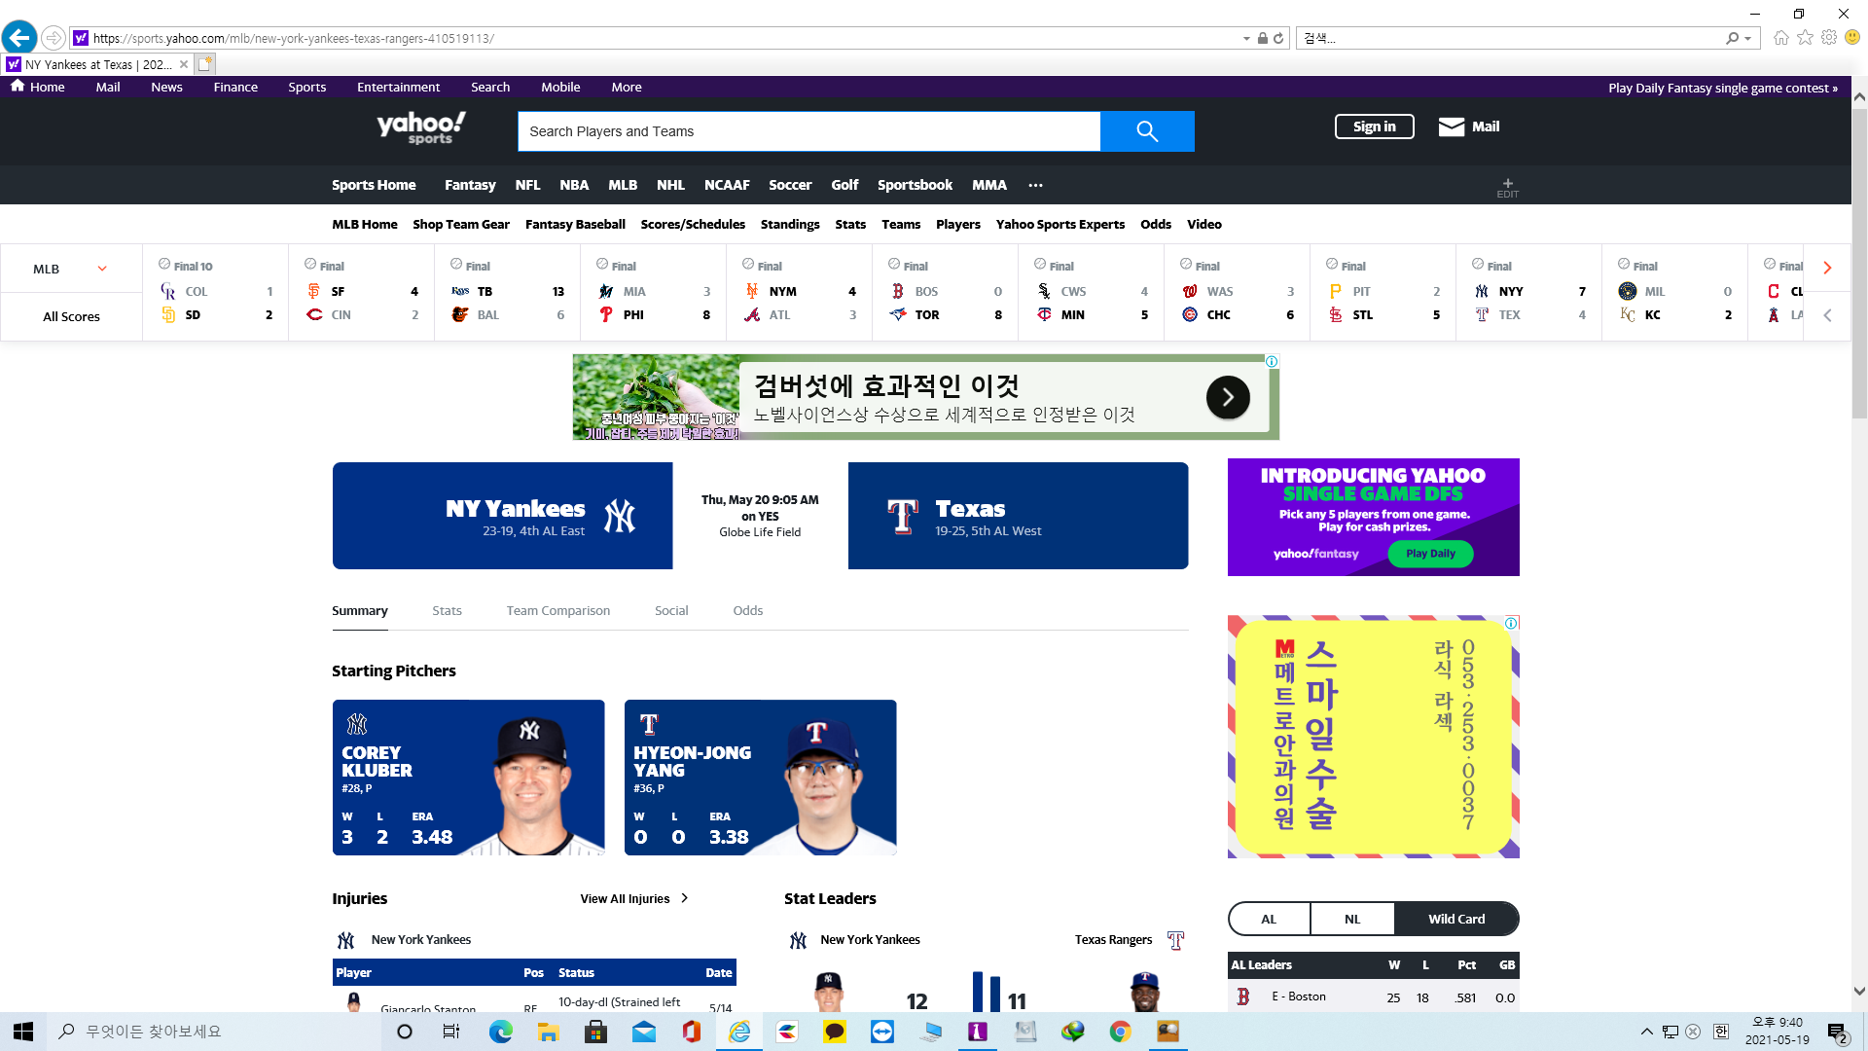
Task: Open the three-dots more sports menu
Action: pos(1035,185)
